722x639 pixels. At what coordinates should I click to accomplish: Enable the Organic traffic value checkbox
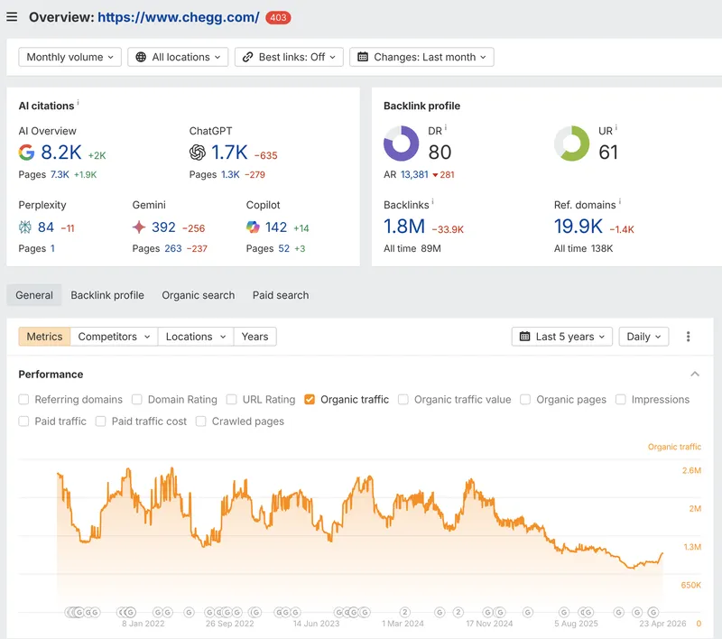tap(403, 399)
